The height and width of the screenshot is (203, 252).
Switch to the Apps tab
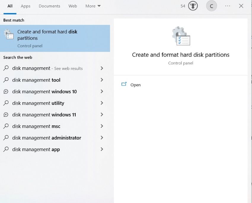pyautogui.click(x=25, y=6)
